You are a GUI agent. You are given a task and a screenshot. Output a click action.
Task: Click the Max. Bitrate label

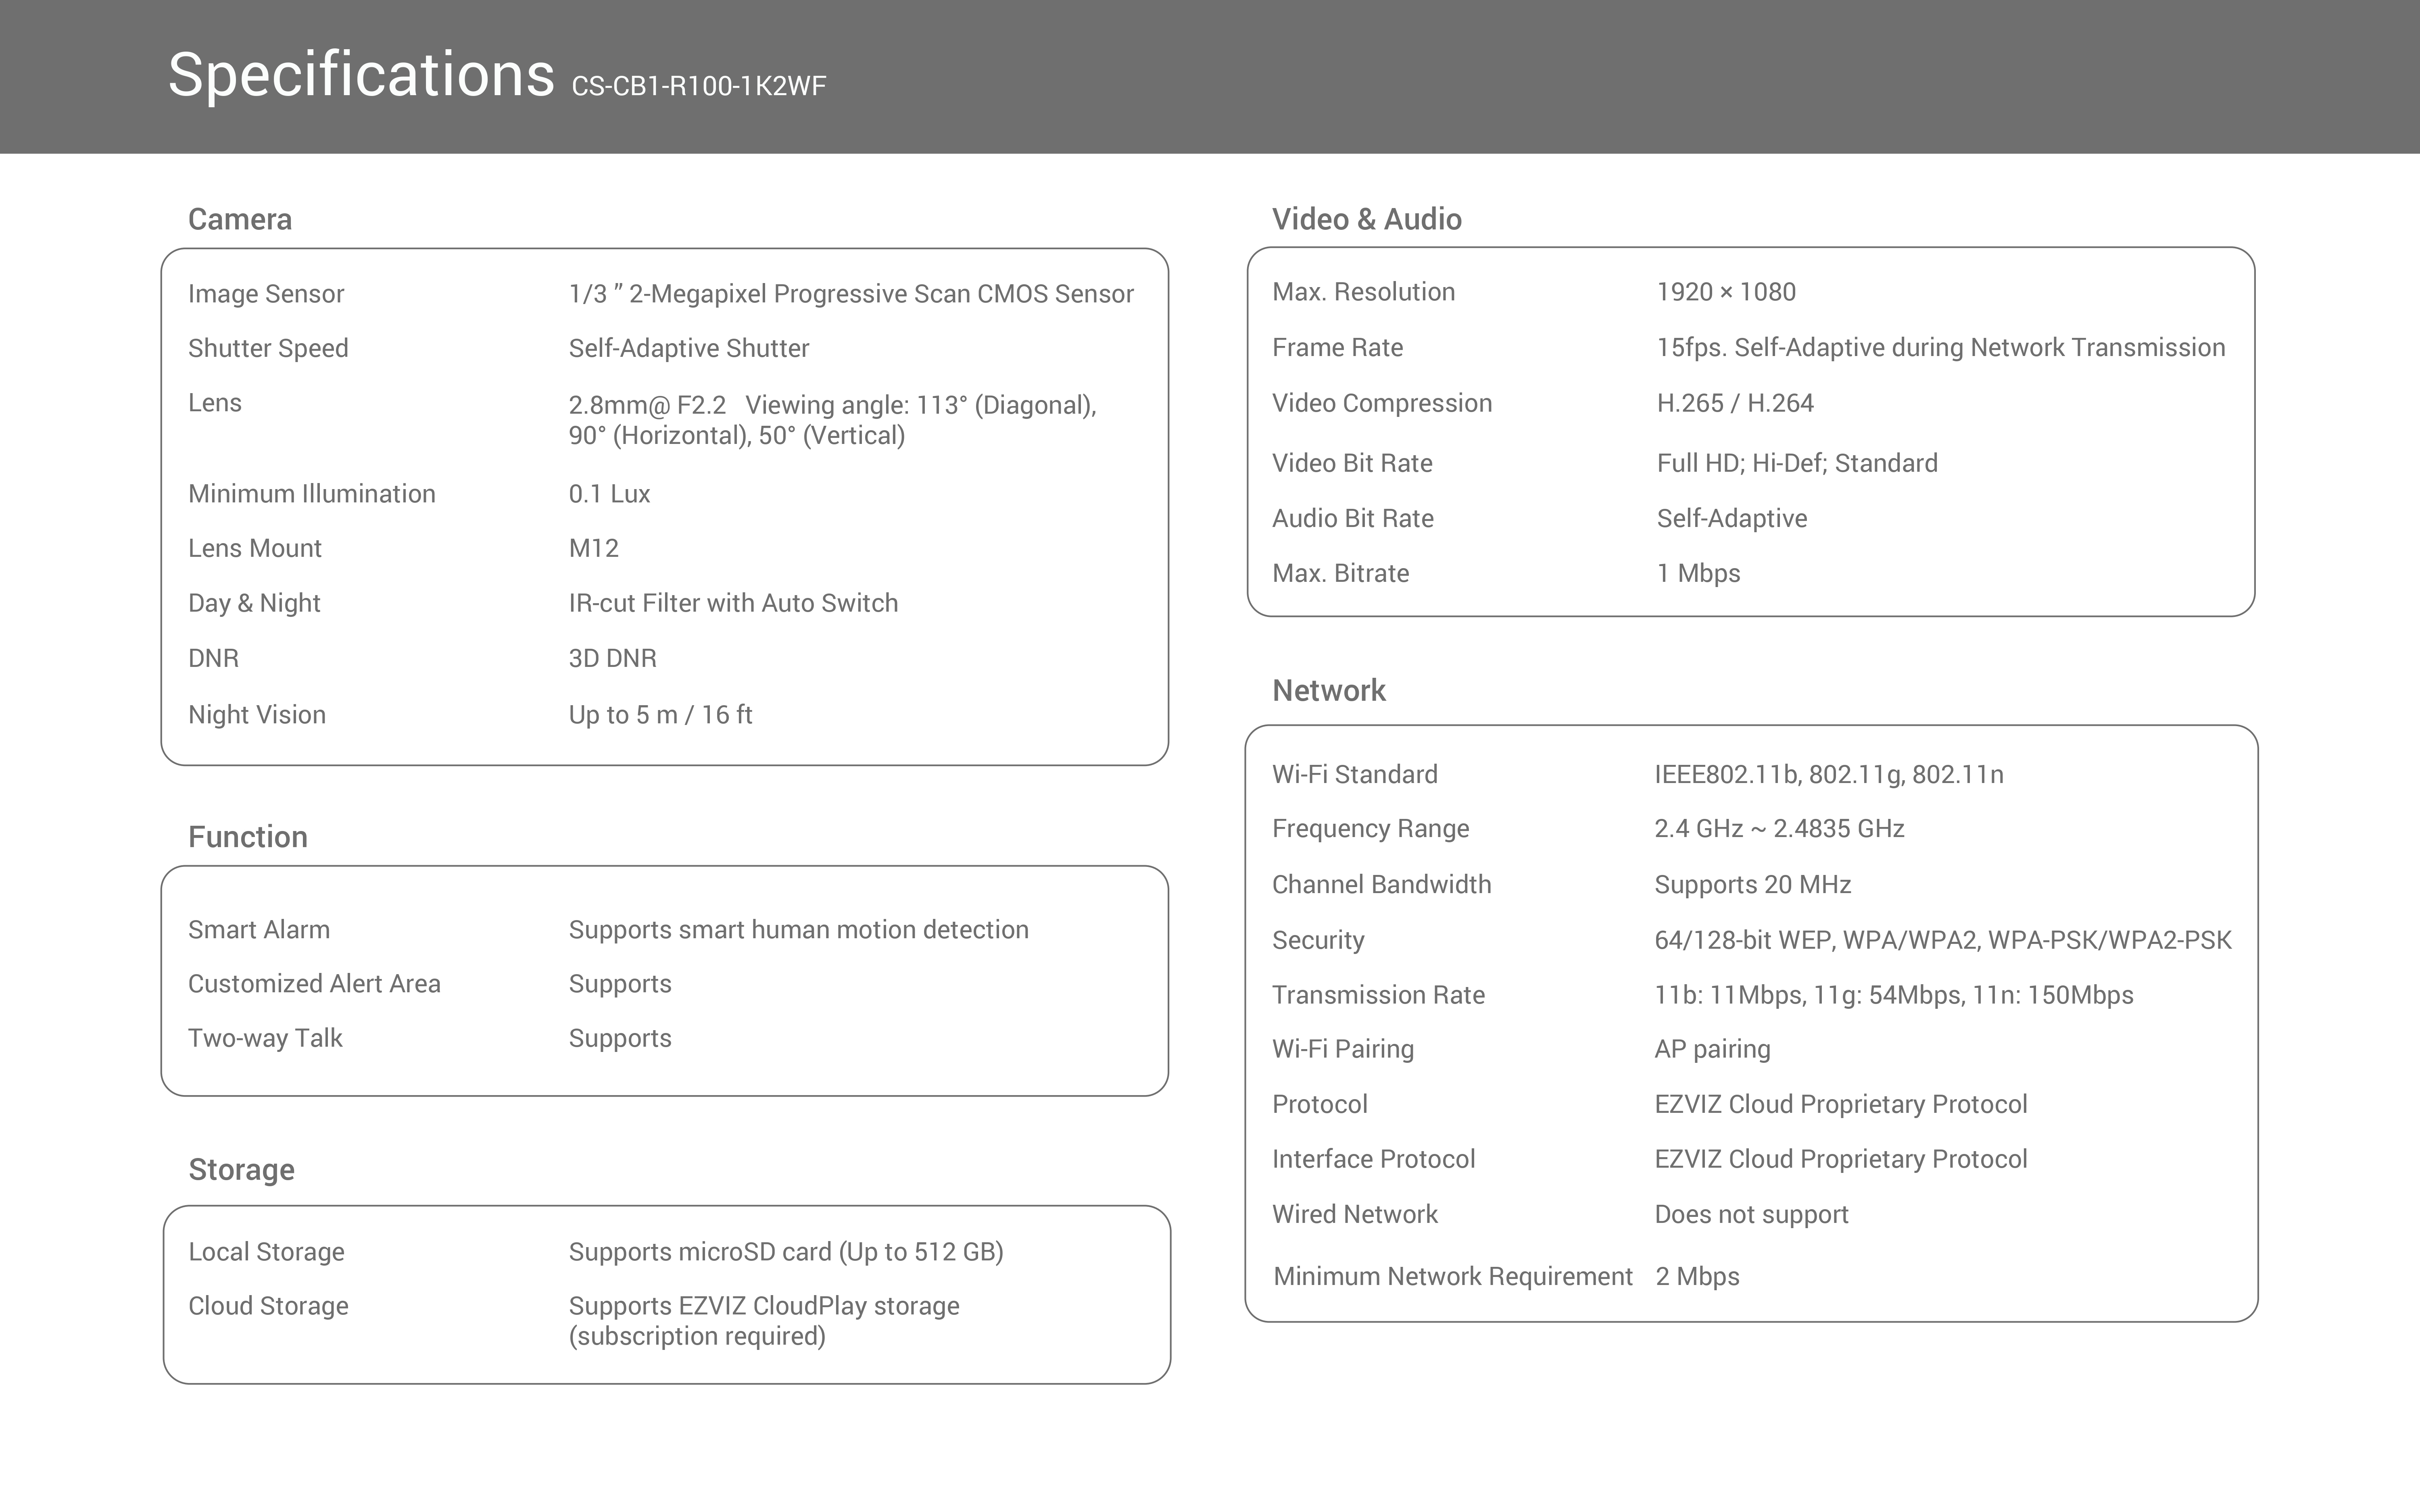(x=1341, y=573)
